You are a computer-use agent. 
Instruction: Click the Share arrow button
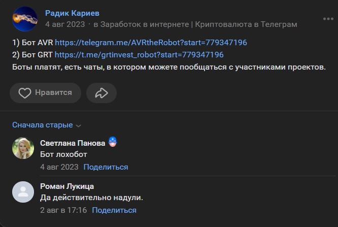(x=102, y=93)
